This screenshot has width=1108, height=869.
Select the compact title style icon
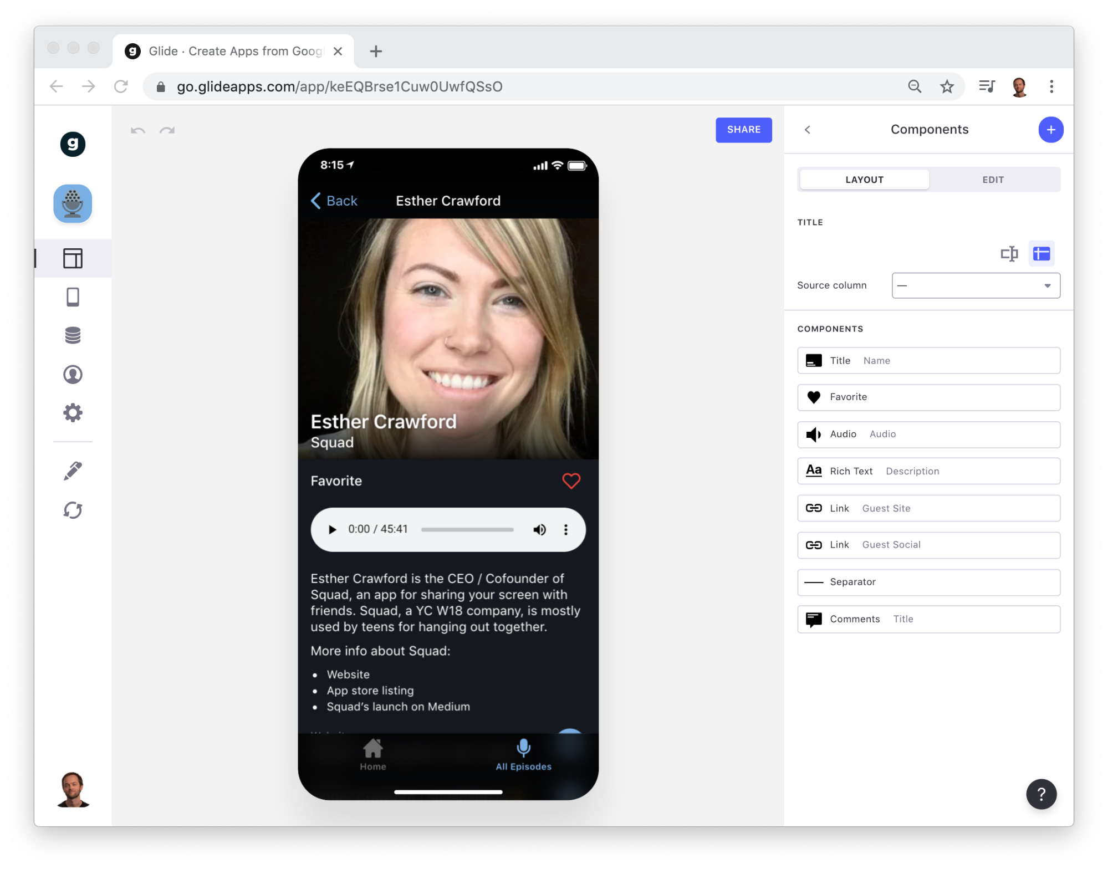[x=1009, y=254]
